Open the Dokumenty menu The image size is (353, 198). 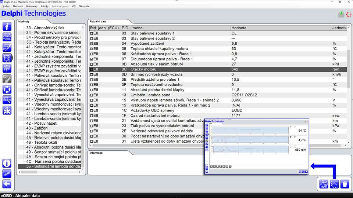[x=32, y=6]
